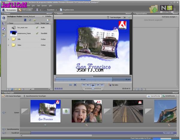Click the folder icon in media panel footer
The image size is (180, 140).
(x=20, y=89)
